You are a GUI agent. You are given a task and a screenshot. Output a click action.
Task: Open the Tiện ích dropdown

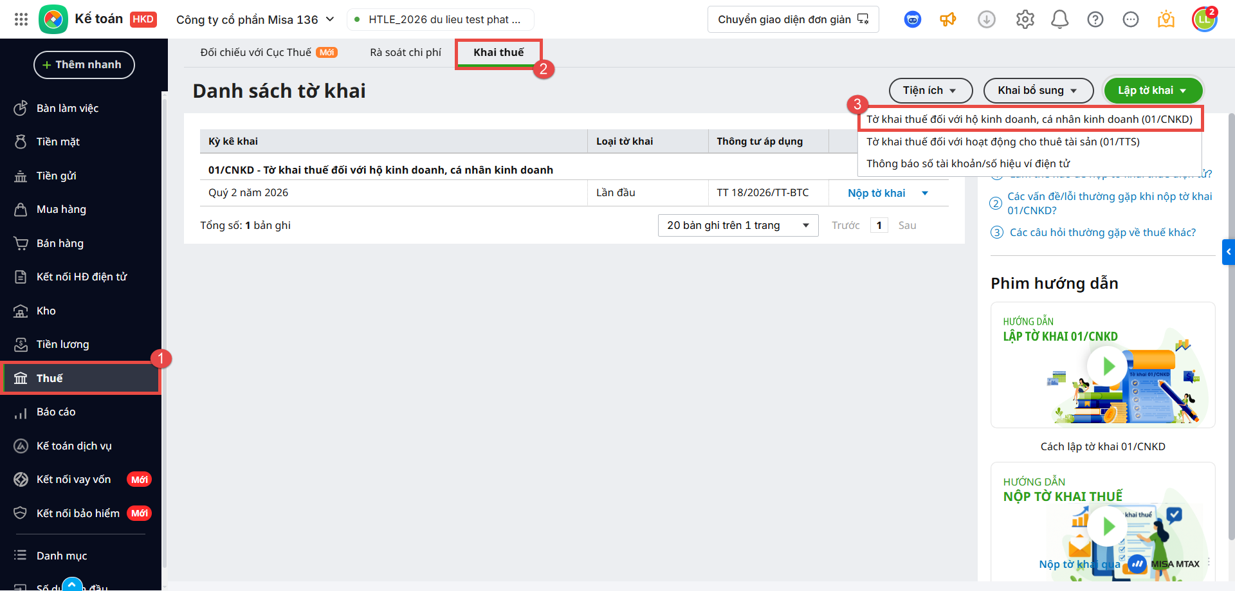click(x=930, y=91)
